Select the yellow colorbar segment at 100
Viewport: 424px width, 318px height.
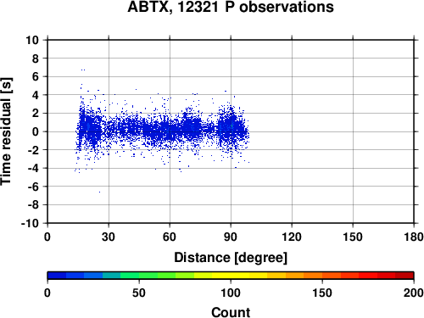coord(231,276)
